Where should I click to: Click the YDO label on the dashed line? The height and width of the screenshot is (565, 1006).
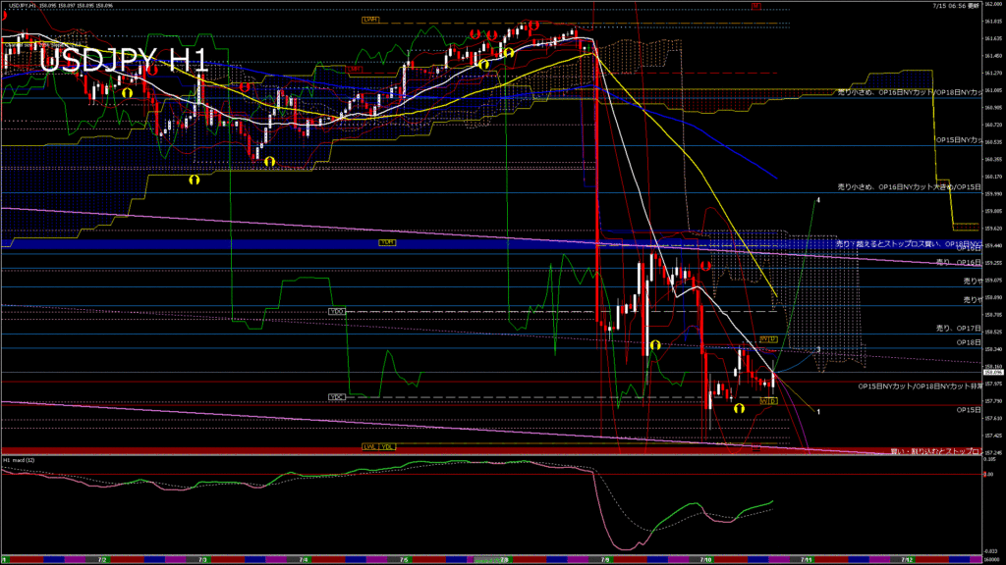337,311
